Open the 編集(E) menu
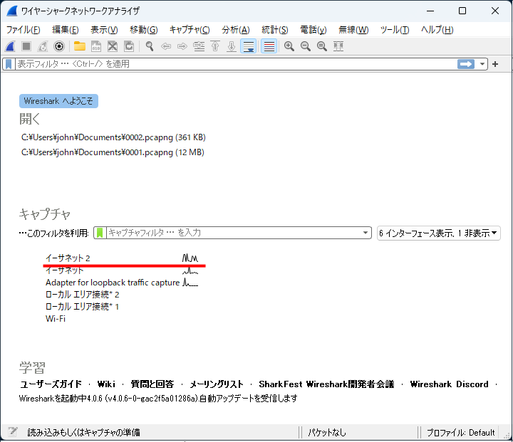Viewport: 513px width, 442px height. [x=66, y=30]
